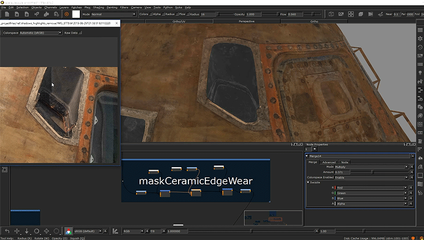Open the Advanced tab in Node Properties
424x240 pixels.
coord(329,162)
